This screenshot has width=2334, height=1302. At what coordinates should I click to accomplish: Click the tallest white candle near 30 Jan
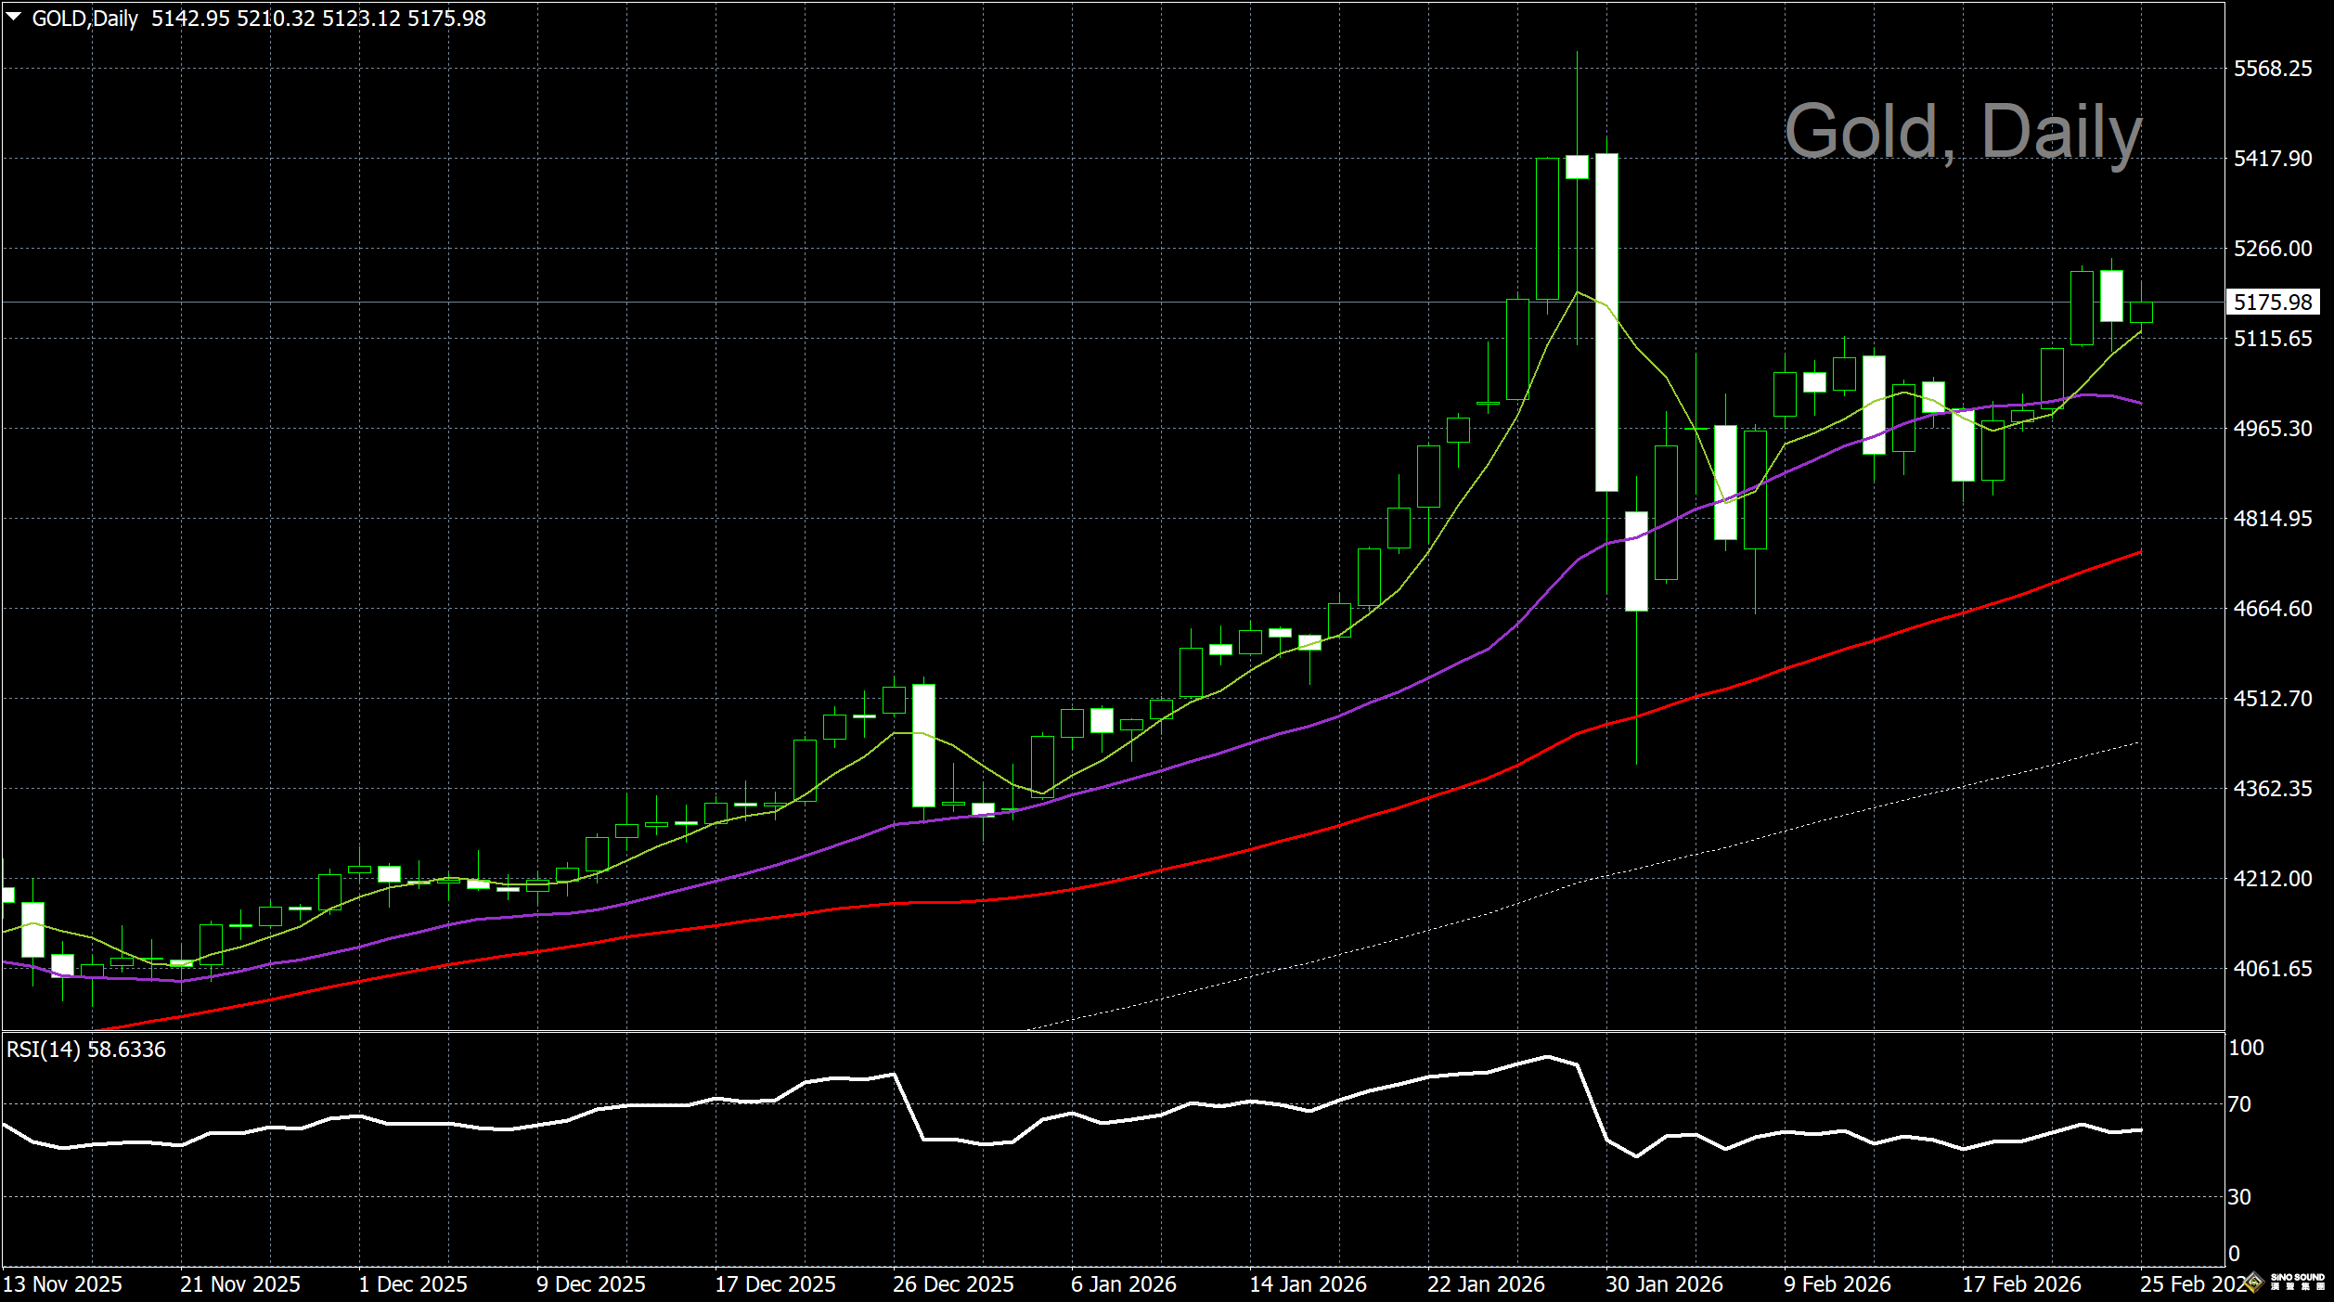point(1606,322)
